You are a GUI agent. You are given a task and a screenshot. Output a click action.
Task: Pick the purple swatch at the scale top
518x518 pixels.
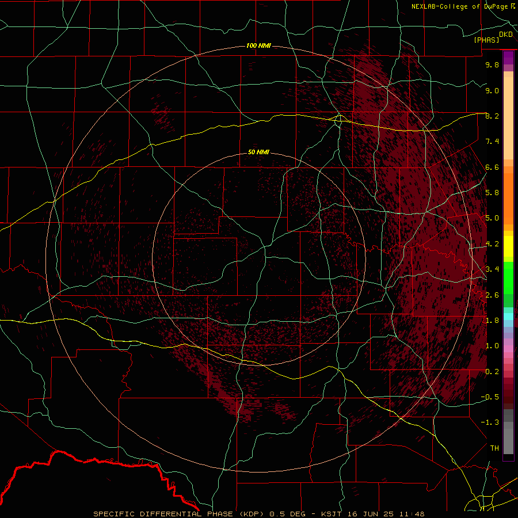(508, 58)
